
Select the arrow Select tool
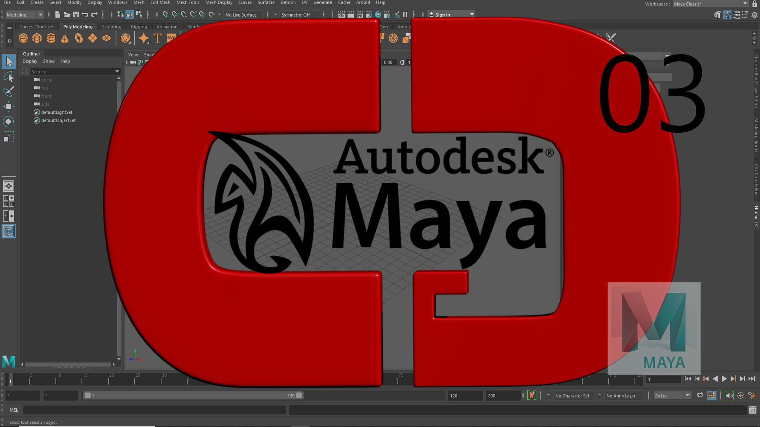9,62
